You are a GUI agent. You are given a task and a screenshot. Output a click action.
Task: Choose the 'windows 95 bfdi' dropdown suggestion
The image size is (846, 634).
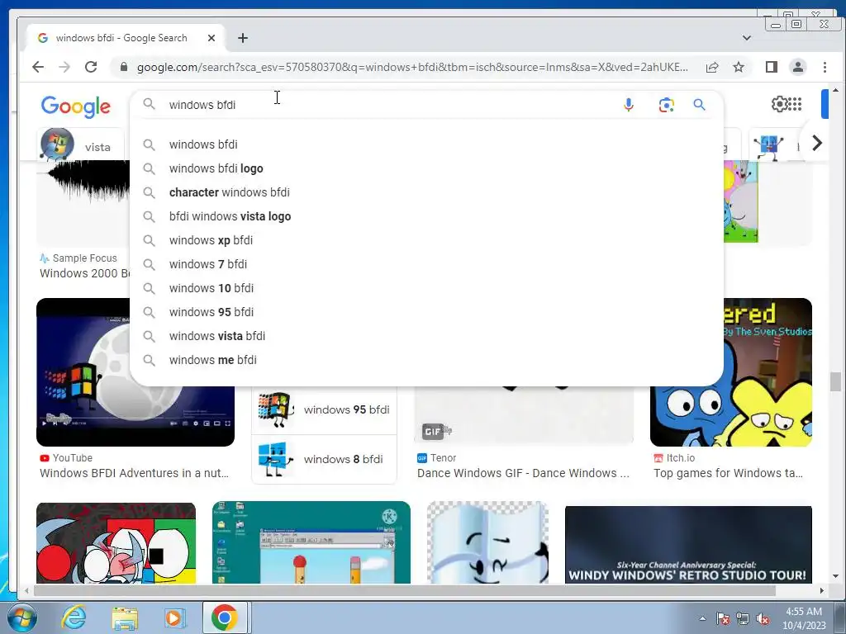click(x=426, y=312)
